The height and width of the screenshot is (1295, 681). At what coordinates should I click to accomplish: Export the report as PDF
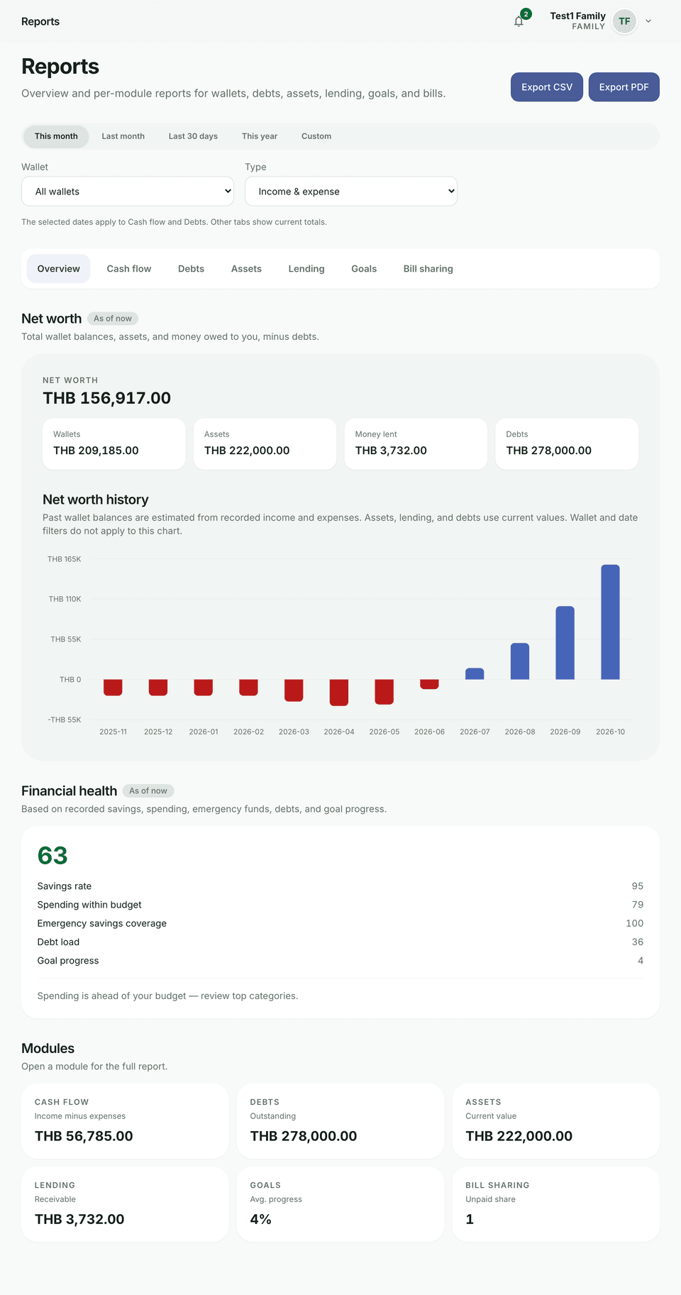click(624, 87)
